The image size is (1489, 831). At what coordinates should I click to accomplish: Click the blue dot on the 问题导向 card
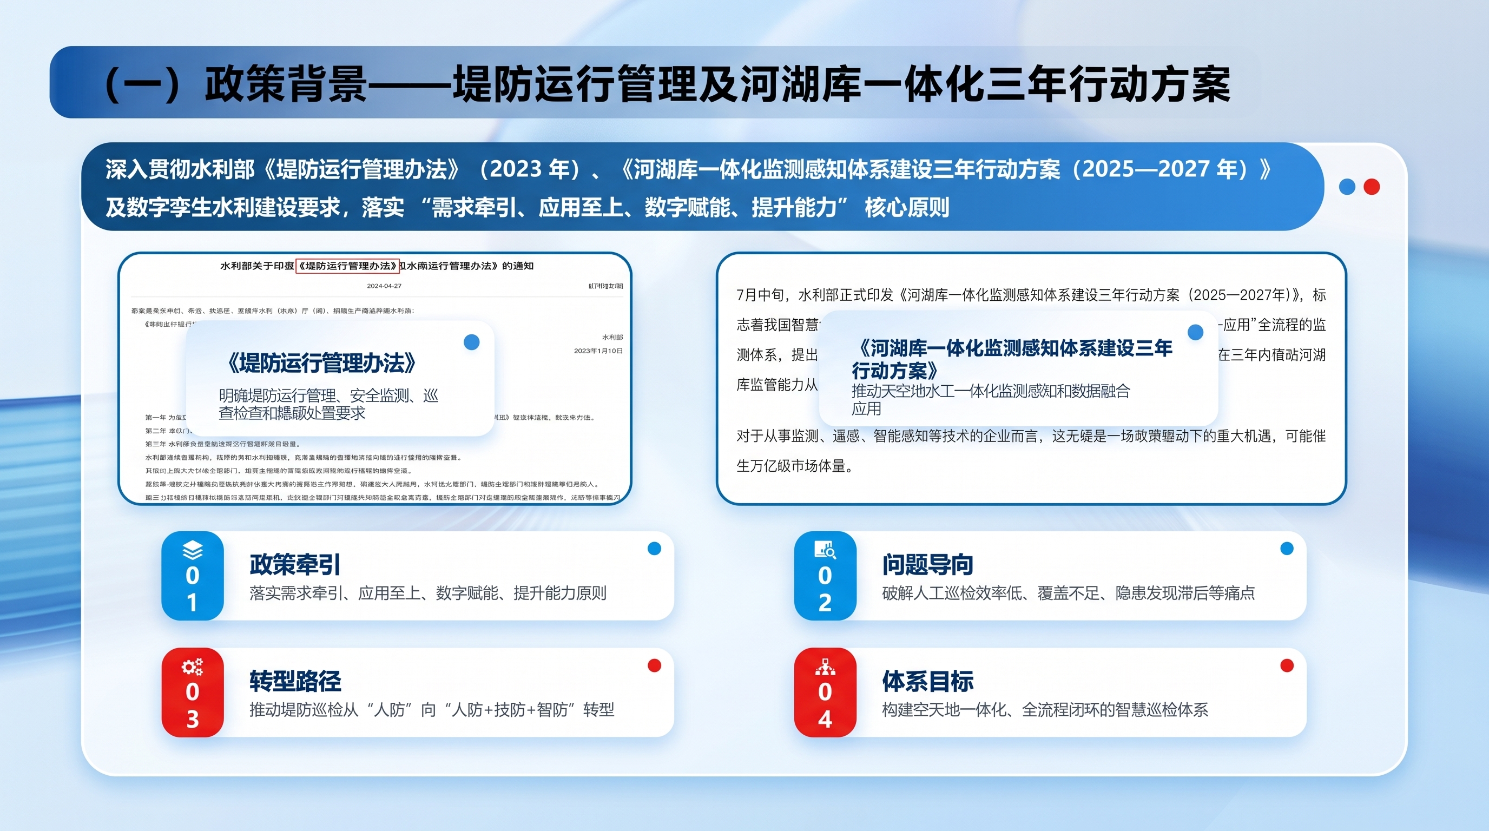click(1287, 549)
